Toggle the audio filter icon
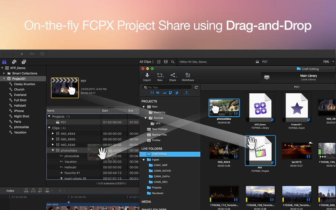This screenshot has height=210, width=336. click(158, 93)
